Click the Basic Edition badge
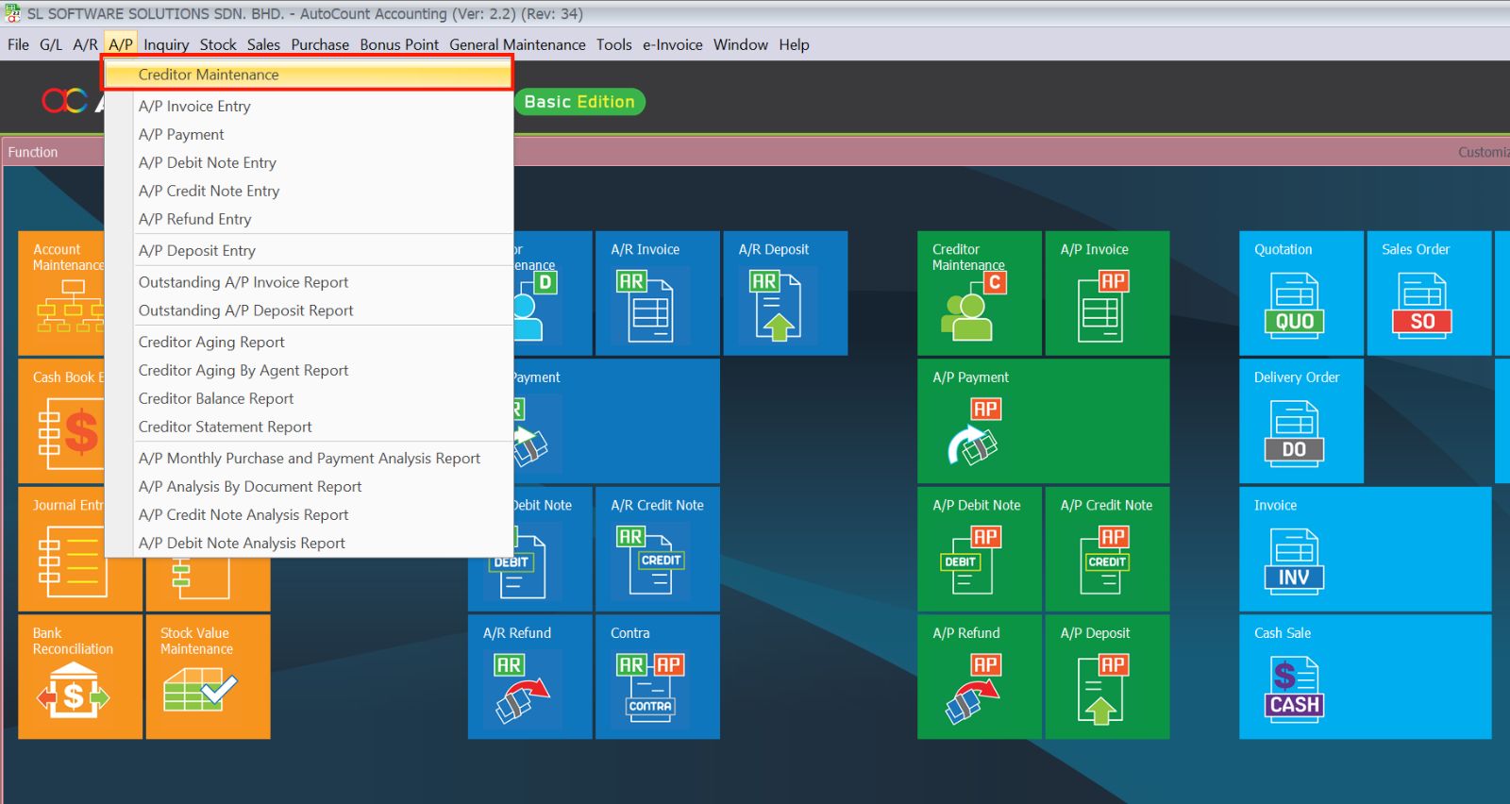Screen dimensions: 1510x804 (x=579, y=102)
